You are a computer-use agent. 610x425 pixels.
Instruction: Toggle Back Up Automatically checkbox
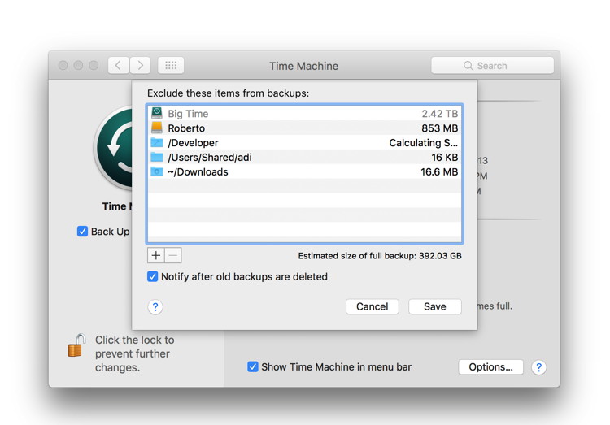tap(82, 232)
